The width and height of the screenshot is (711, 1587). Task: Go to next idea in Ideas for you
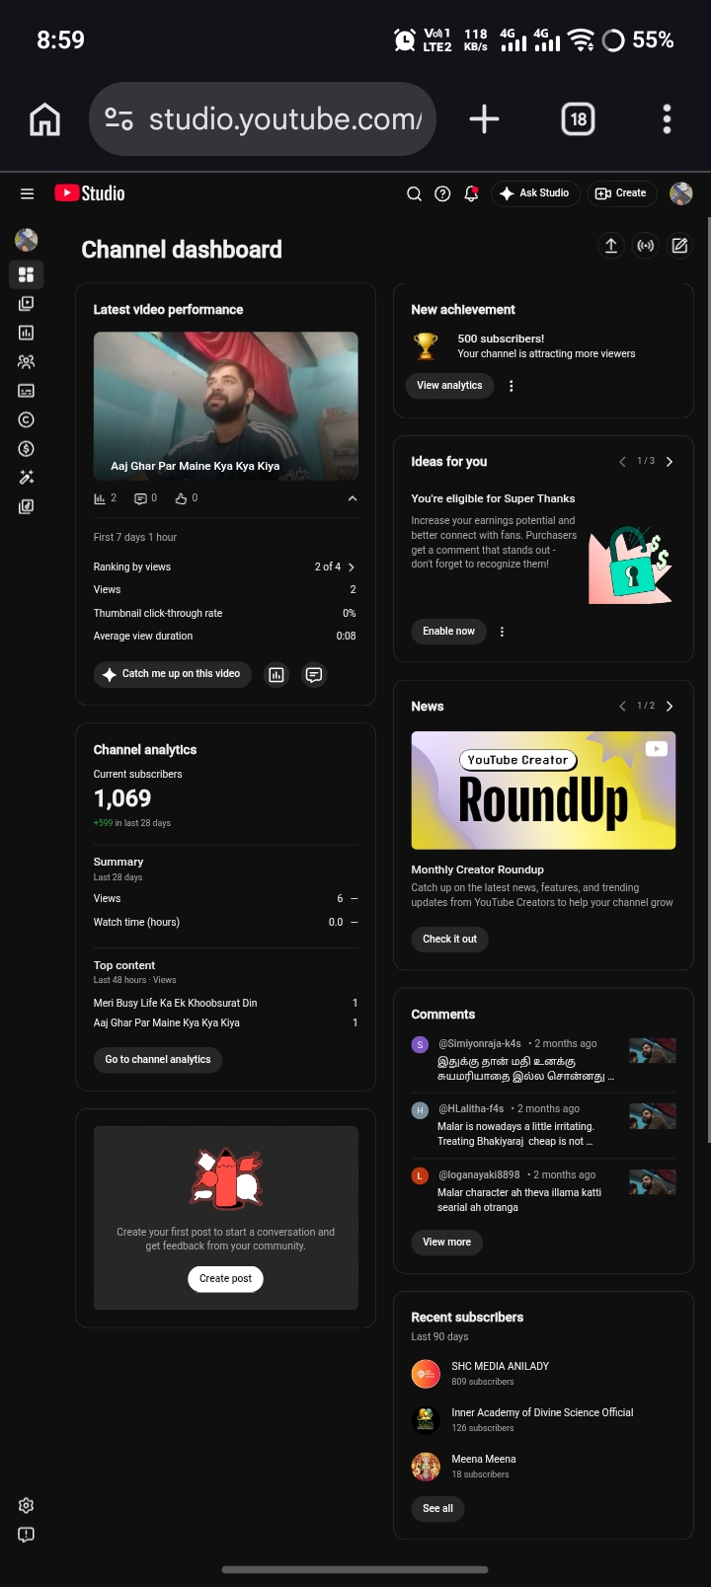670,462
